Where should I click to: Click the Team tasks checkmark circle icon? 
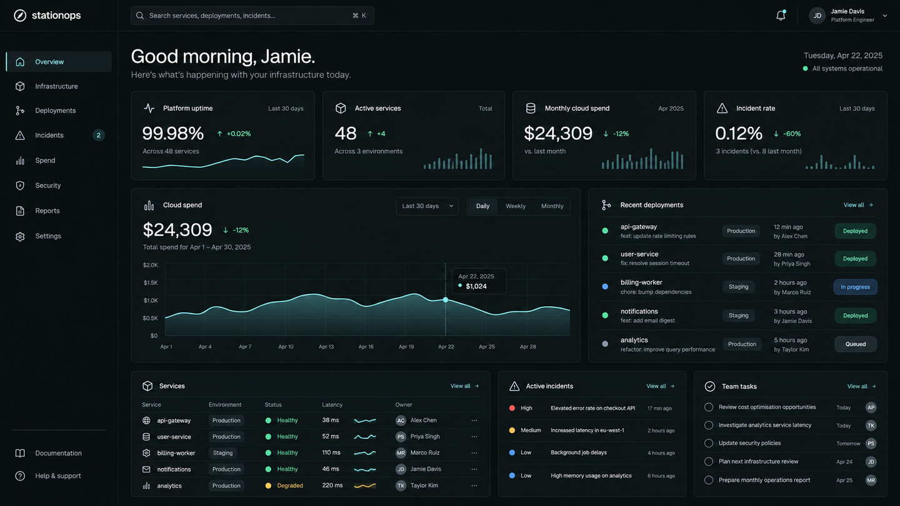click(x=710, y=386)
